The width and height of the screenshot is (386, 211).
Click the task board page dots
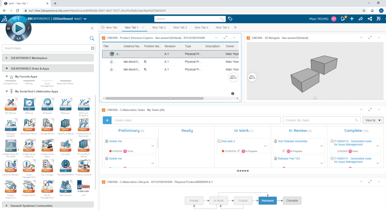click(243, 171)
